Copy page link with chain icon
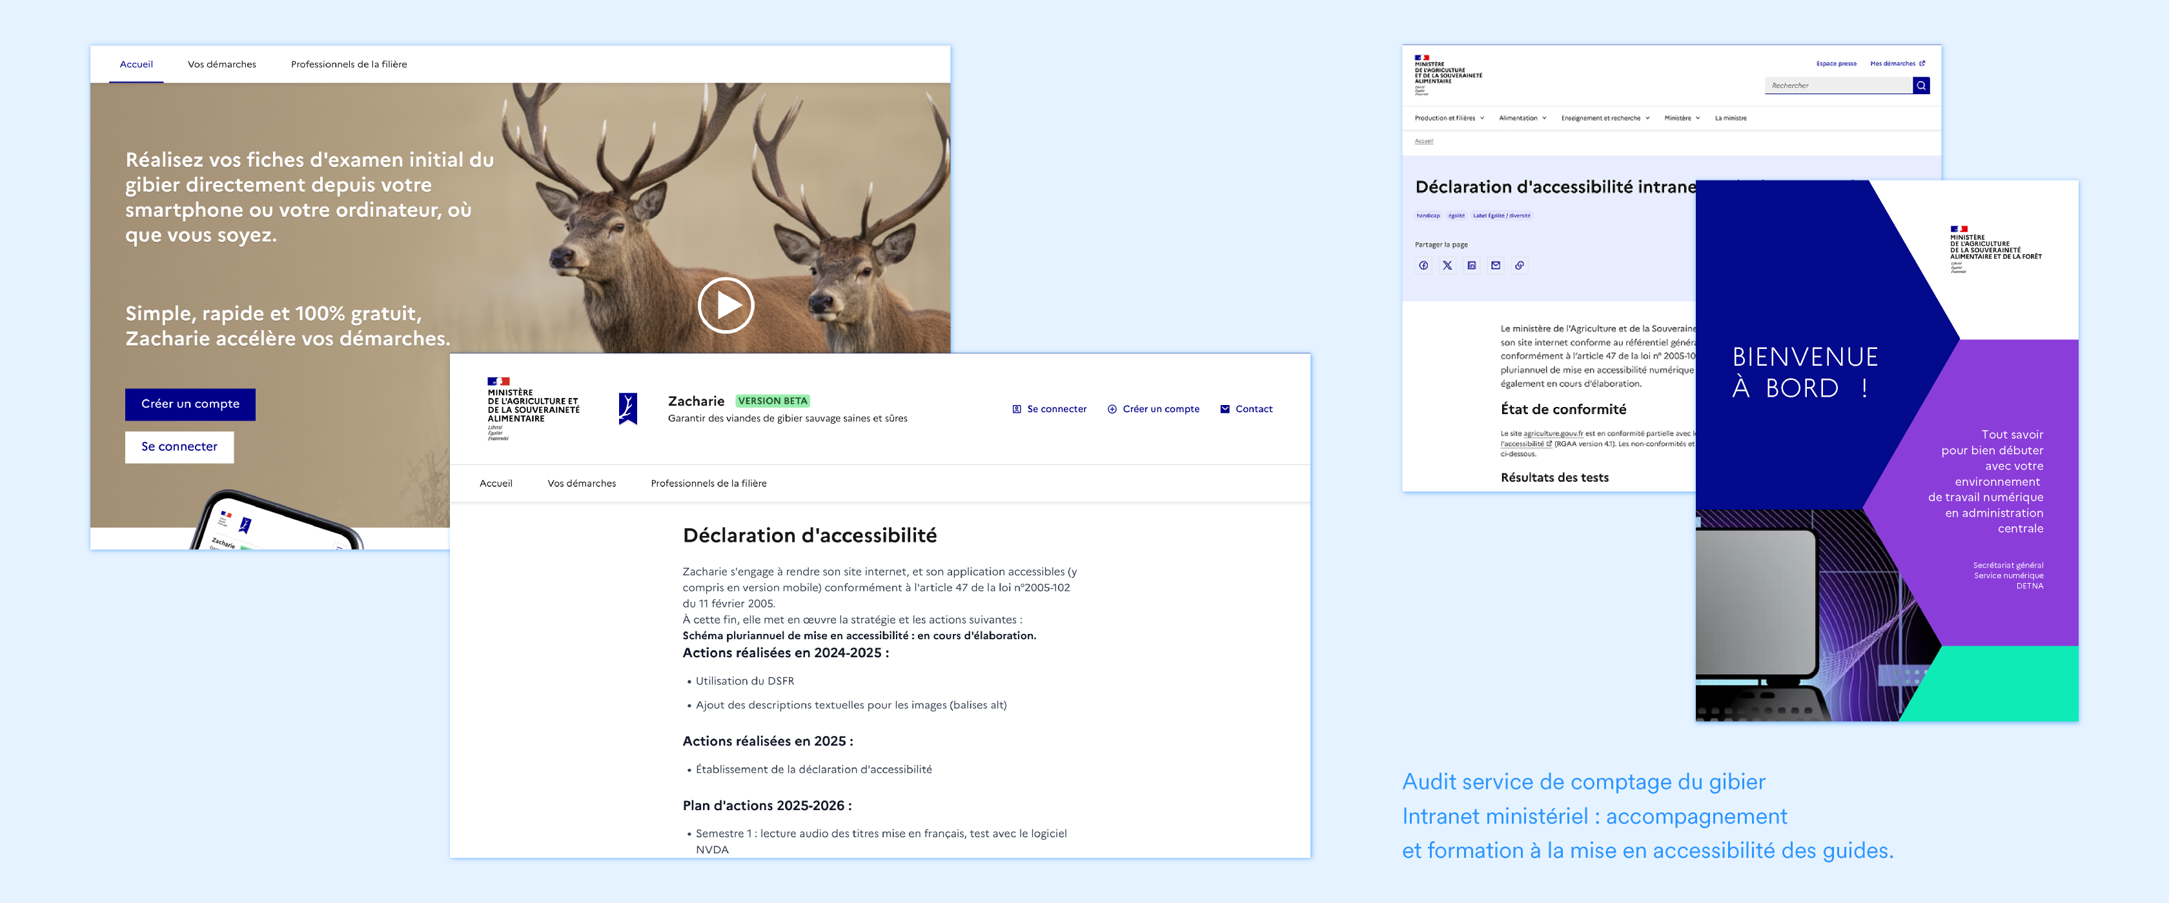Image resolution: width=2169 pixels, height=903 pixels. tap(1519, 265)
